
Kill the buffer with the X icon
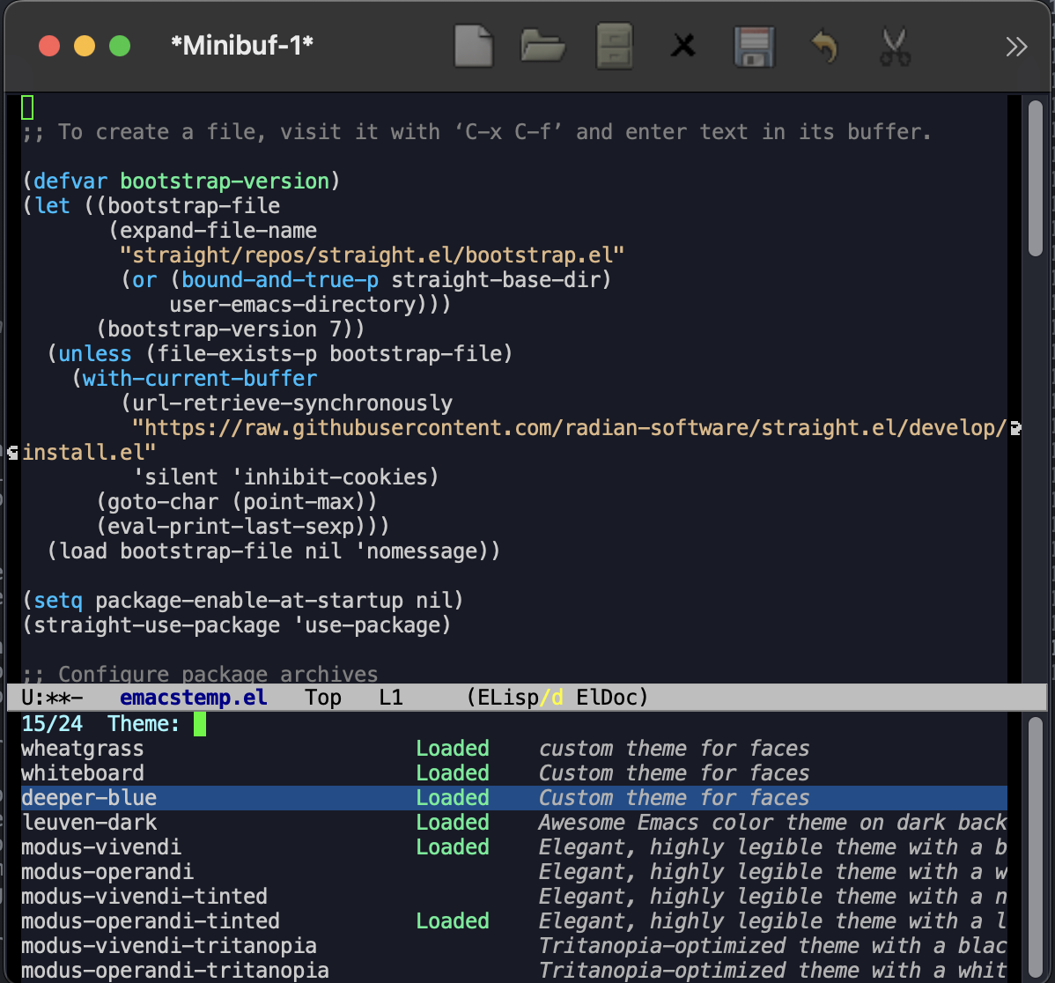(682, 47)
